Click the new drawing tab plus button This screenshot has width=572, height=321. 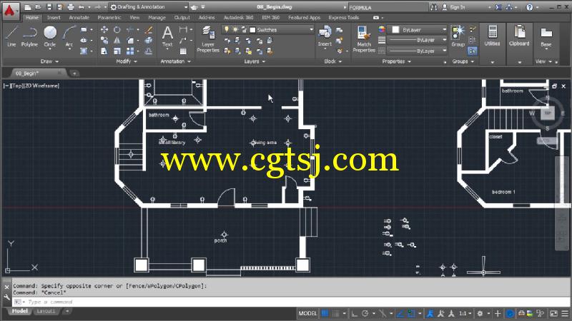(74, 73)
